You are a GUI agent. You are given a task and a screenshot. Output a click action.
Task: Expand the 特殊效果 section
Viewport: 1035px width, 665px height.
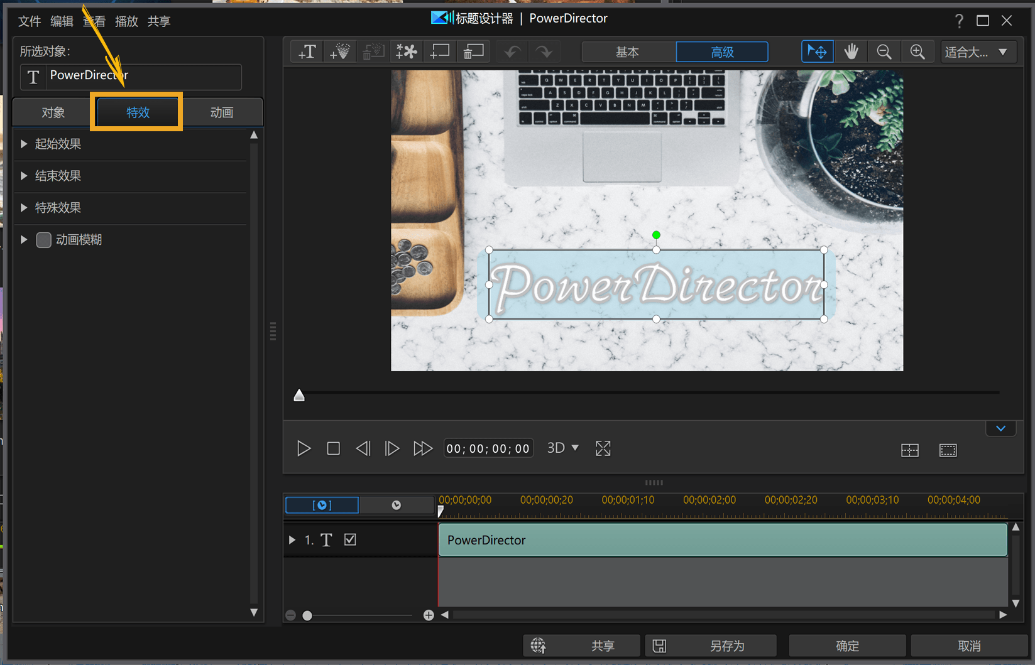coord(24,207)
